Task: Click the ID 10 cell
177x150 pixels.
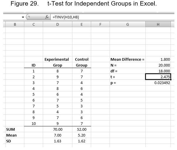Action: click(34, 123)
